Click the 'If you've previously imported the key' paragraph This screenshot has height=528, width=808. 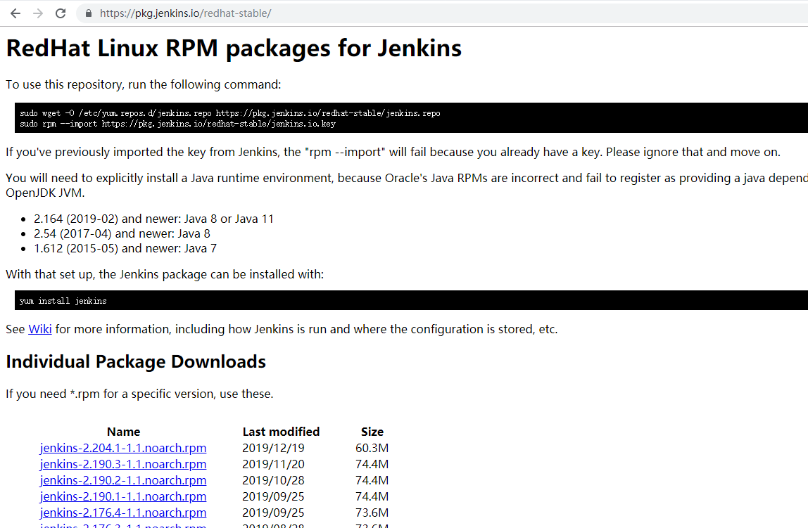[393, 153]
